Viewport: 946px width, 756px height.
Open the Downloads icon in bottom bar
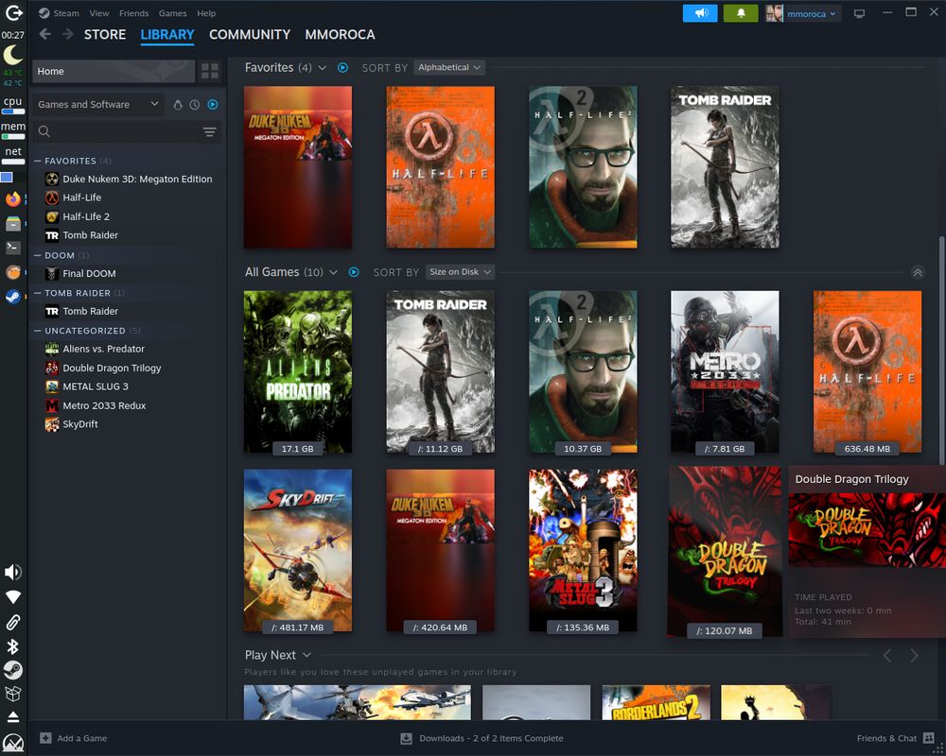click(406, 738)
